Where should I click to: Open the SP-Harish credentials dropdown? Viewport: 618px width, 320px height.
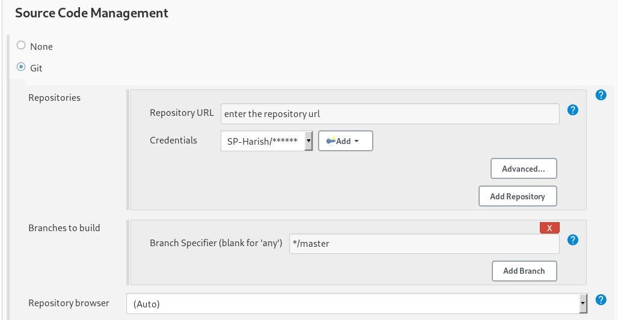(266, 141)
